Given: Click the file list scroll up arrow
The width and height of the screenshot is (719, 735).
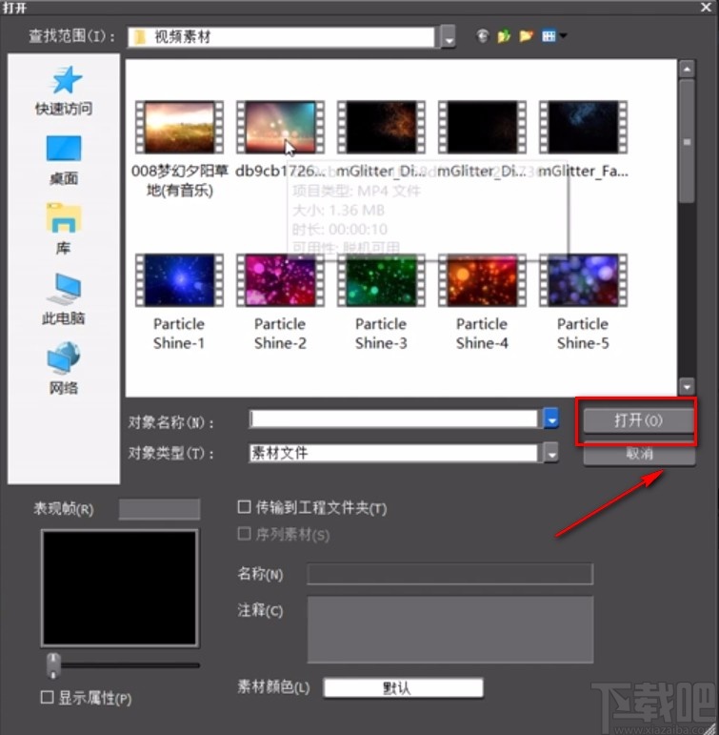Looking at the screenshot, I should pyautogui.click(x=687, y=70).
